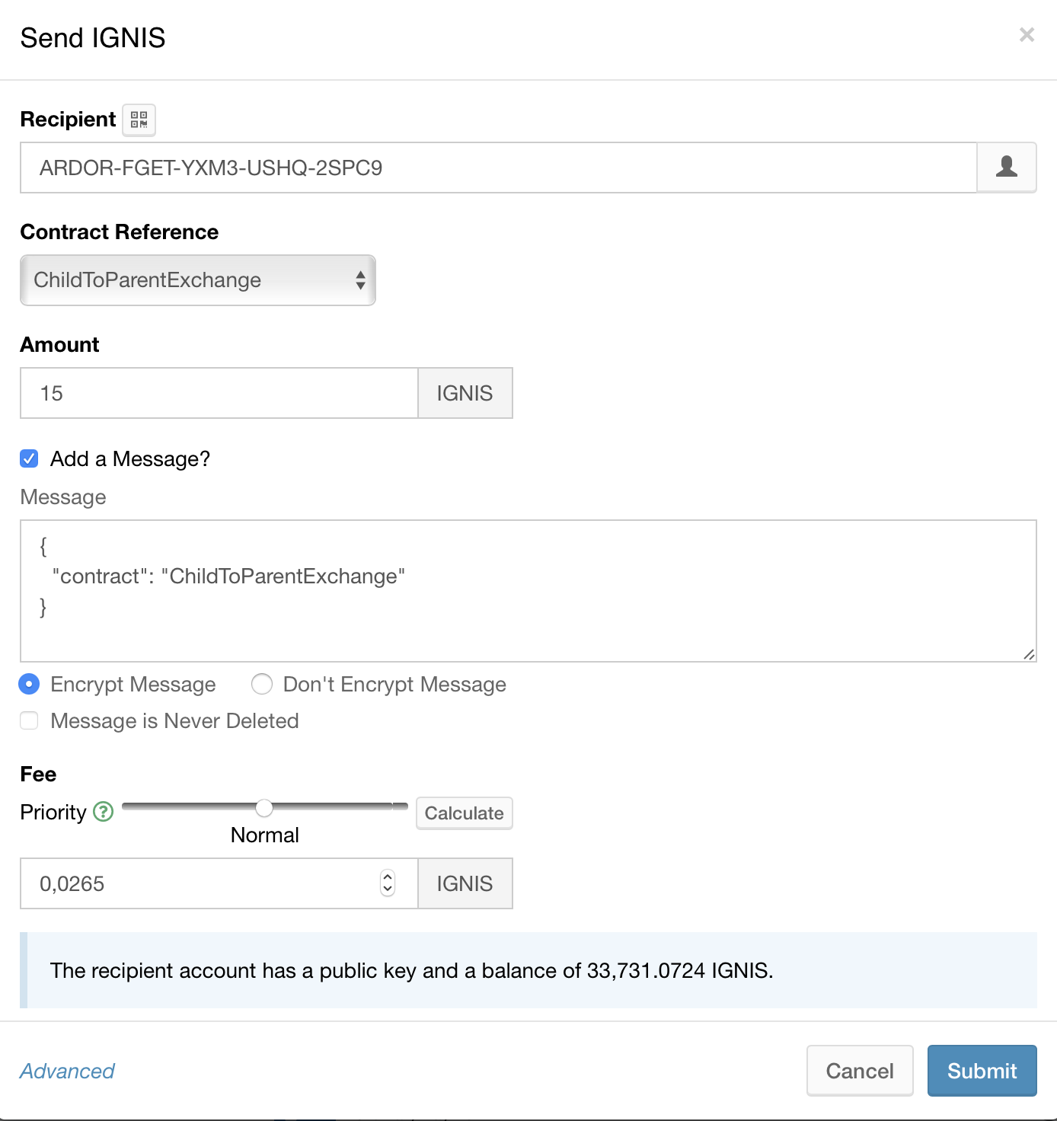Open the Contract Reference dropdown

click(198, 280)
